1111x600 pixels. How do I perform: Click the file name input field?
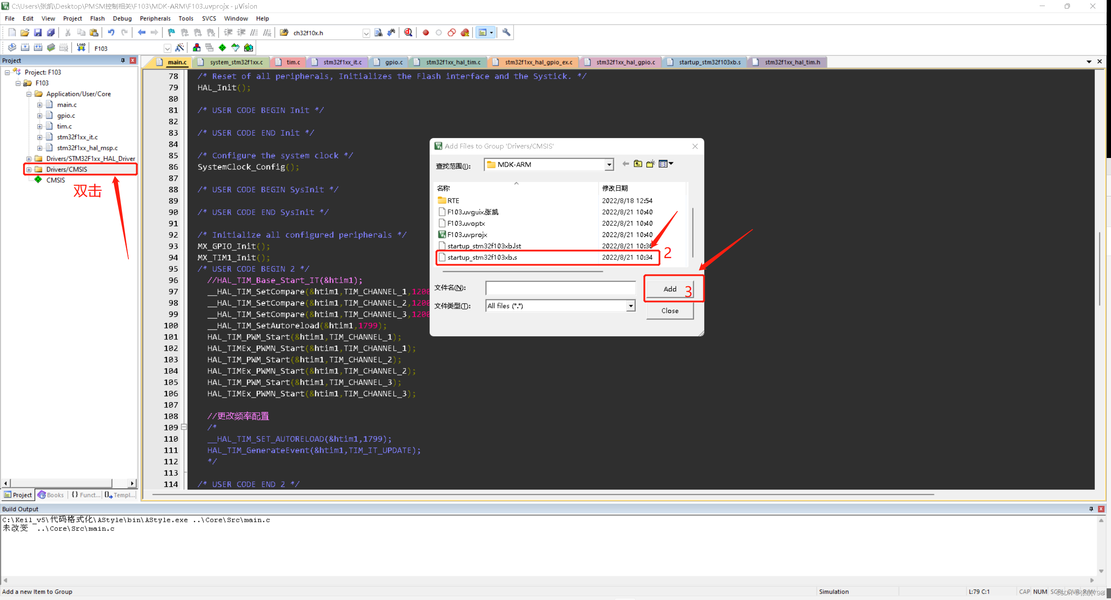(x=560, y=287)
